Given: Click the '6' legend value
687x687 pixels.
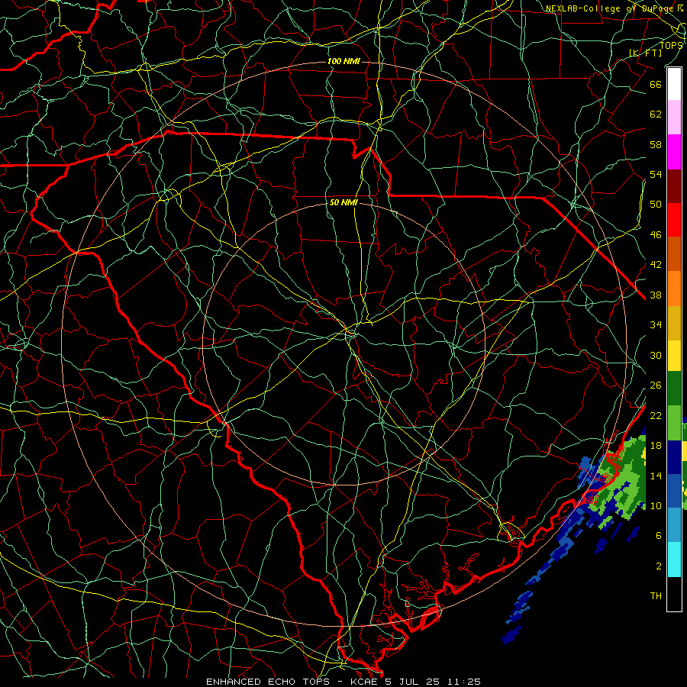Looking at the screenshot, I should [x=659, y=536].
